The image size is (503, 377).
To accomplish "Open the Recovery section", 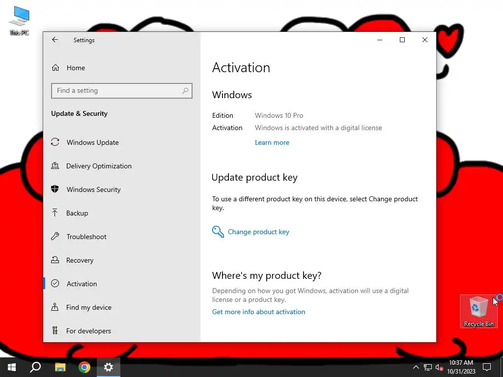I will (x=122, y=260).
